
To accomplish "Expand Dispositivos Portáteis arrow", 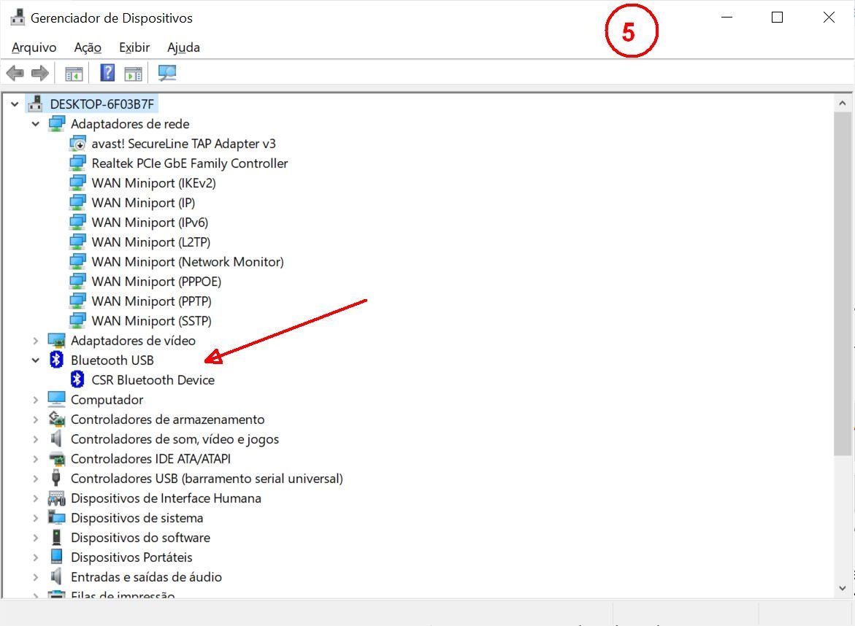I will [36, 557].
